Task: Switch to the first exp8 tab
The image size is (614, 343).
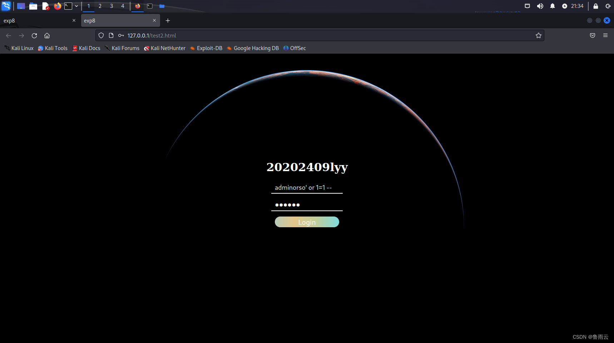Action: click(39, 21)
